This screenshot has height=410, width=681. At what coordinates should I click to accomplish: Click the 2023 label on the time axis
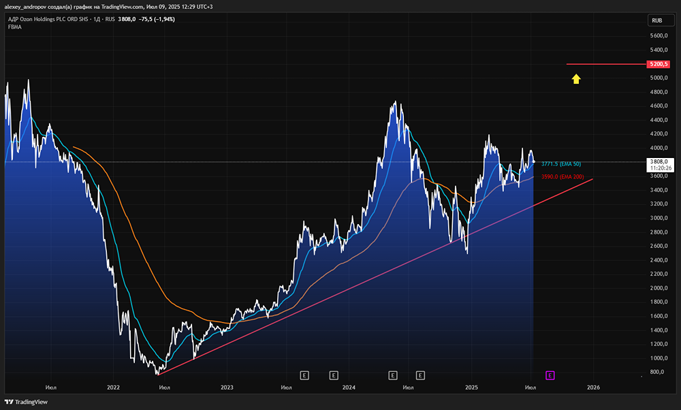[227, 388]
